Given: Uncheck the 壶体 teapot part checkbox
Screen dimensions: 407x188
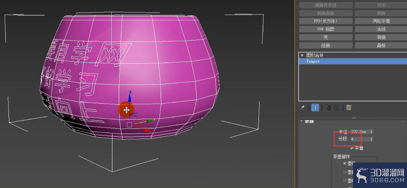Looking at the screenshot, I should tap(345, 163).
